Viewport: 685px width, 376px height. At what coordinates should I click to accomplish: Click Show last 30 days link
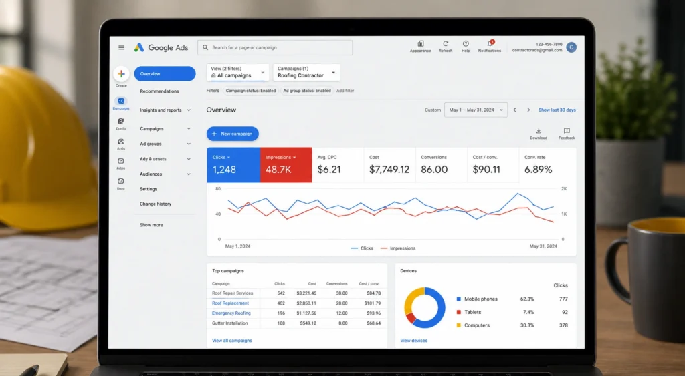click(557, 110)
